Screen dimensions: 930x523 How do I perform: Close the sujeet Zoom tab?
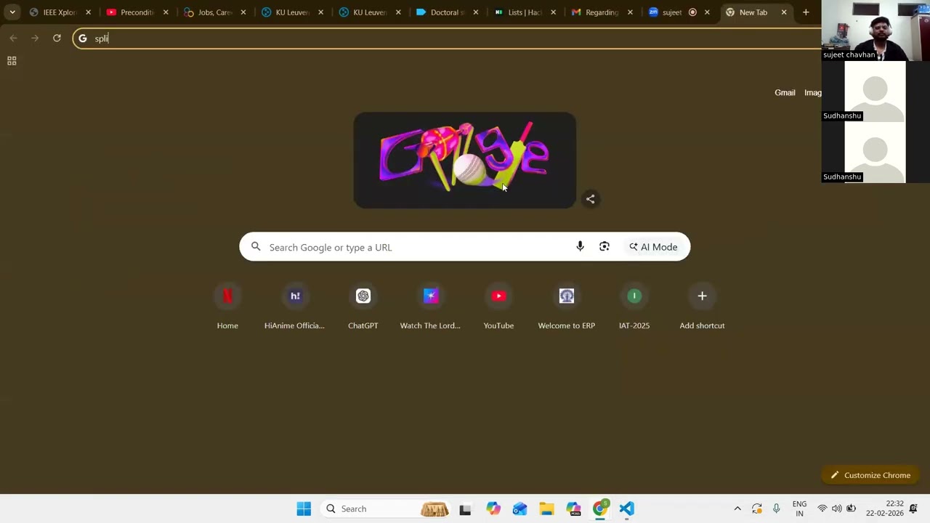pos(707,12)
